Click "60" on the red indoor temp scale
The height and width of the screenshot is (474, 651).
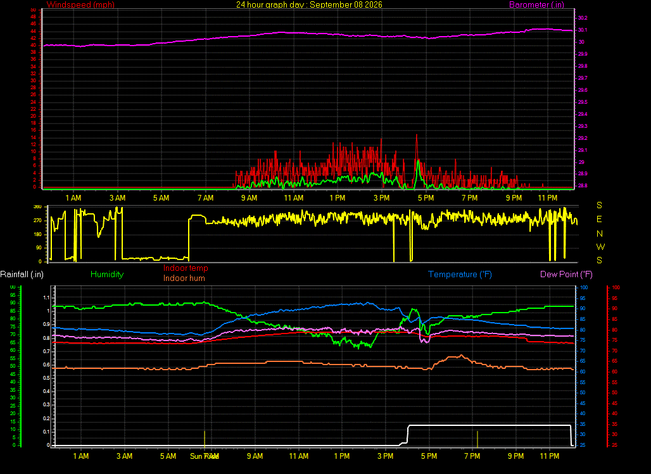click(615, 372)
